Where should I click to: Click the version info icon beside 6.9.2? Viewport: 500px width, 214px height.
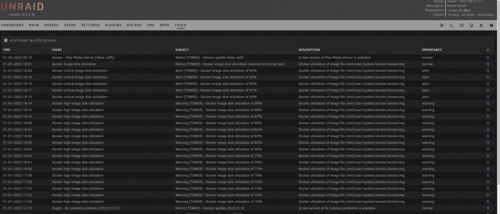tap(33, 14)
